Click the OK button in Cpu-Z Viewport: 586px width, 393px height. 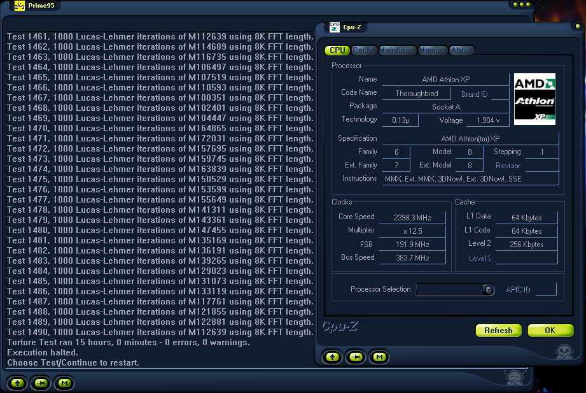550,331
